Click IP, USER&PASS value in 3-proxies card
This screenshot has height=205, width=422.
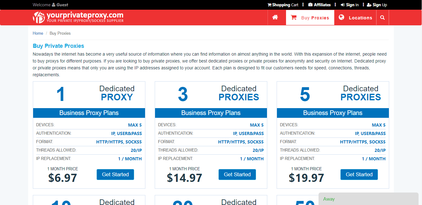(x=249, y=133)
